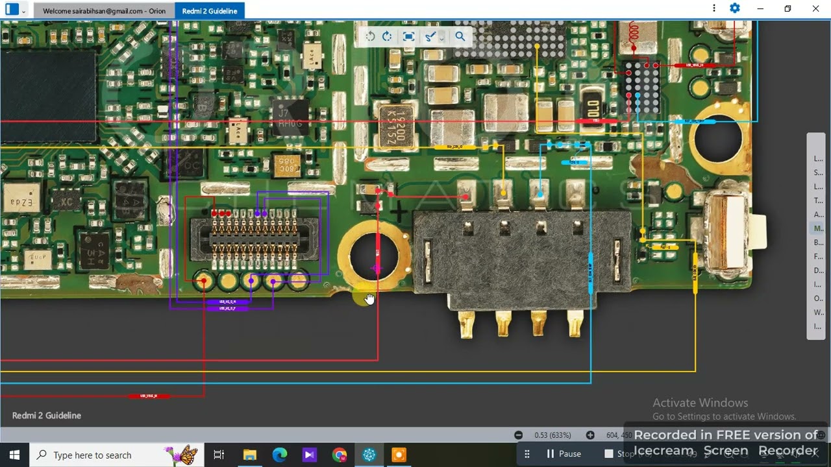The height and width of the screenshot is (467, 831).
Task: Zoom in with the plus button
Action: coord(590,435)
